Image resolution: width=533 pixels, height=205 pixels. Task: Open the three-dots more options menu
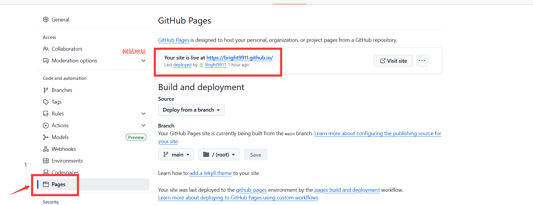[422, 61]
